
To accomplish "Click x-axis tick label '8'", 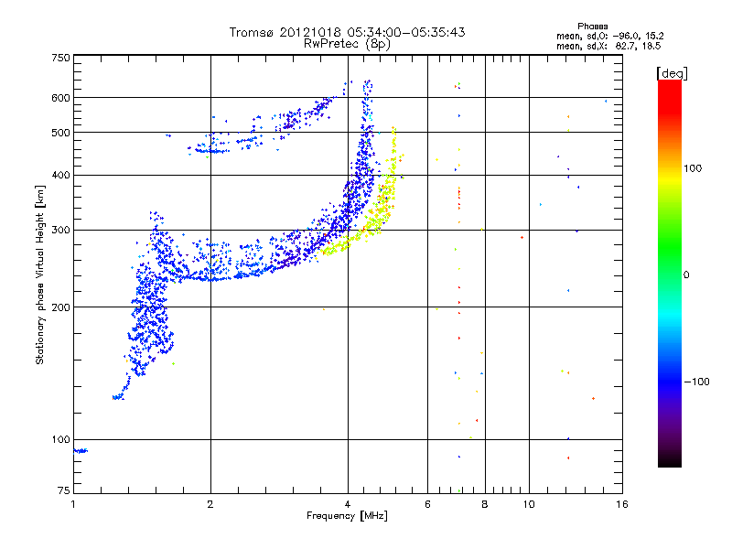I will coord(485,504).
